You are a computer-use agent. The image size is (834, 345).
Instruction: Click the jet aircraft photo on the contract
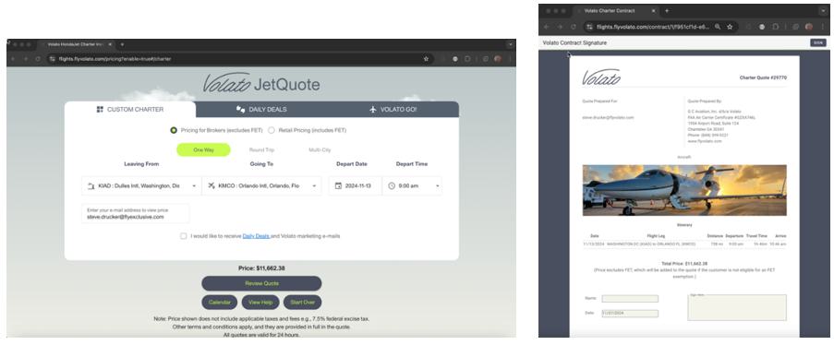(x=684, y=190)
